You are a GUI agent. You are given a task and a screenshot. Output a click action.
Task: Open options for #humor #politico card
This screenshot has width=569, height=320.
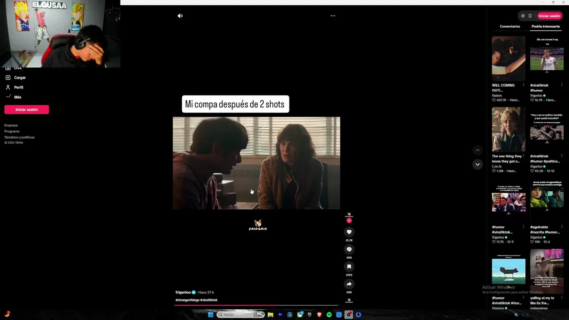[562, 156]
